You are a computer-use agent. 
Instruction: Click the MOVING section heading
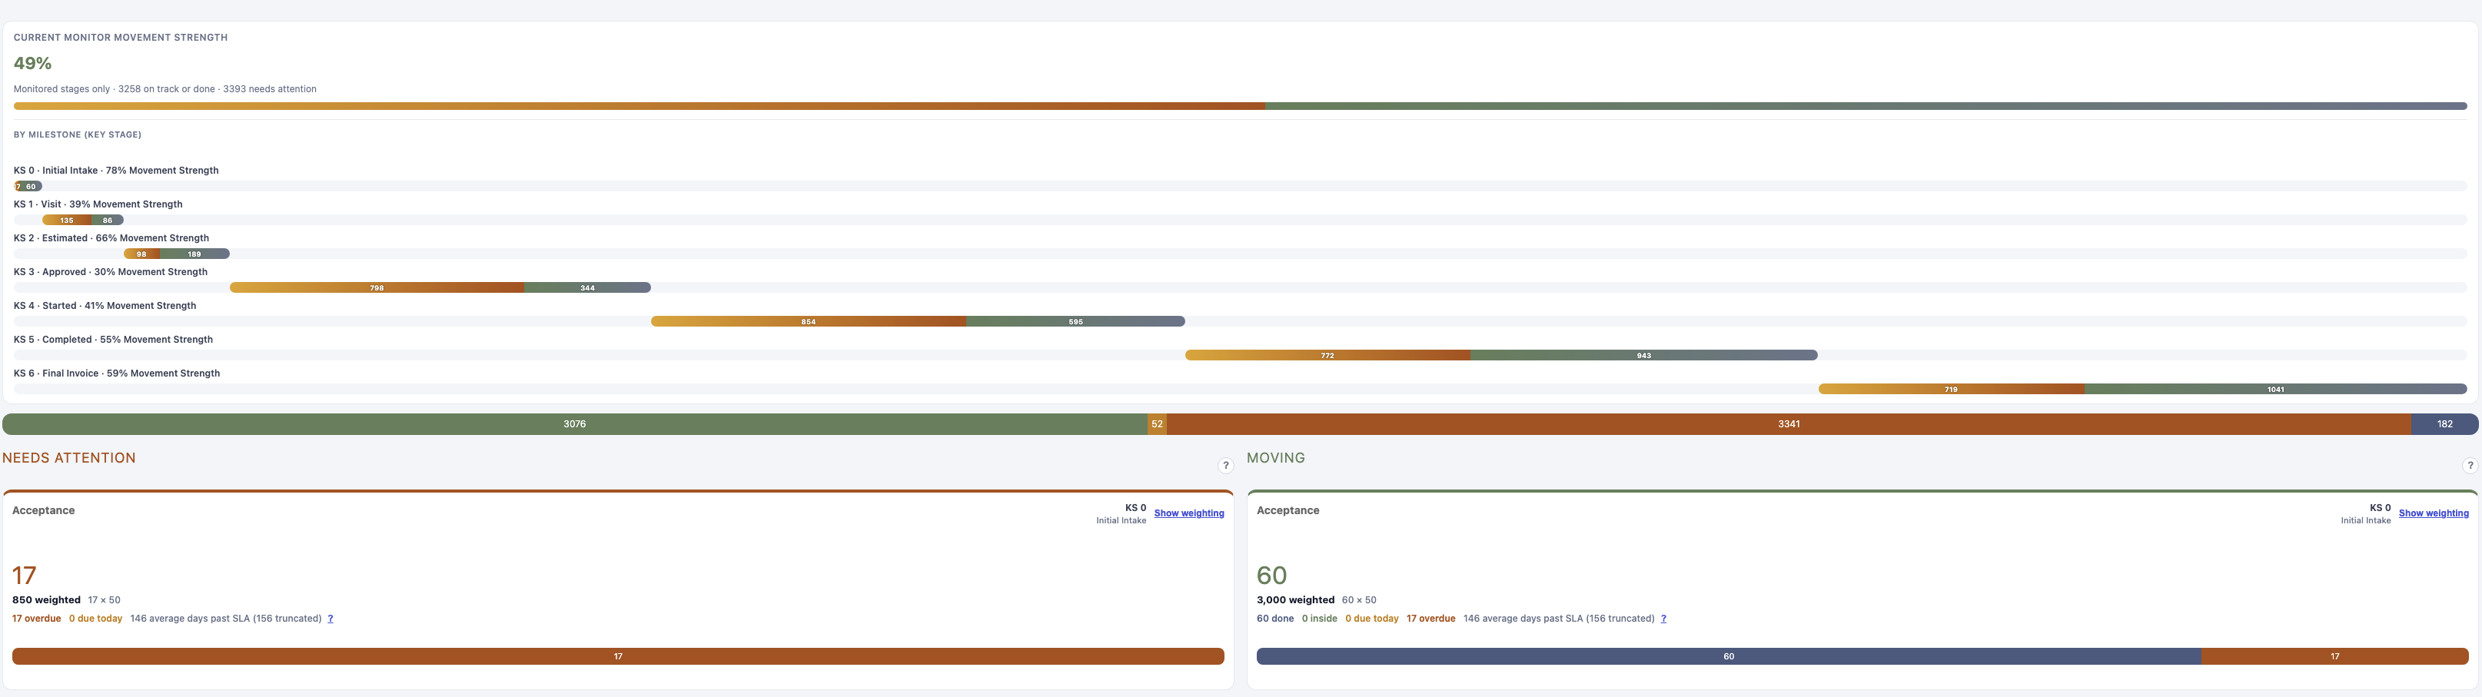pyautogui.click(x=1276, y=458)
